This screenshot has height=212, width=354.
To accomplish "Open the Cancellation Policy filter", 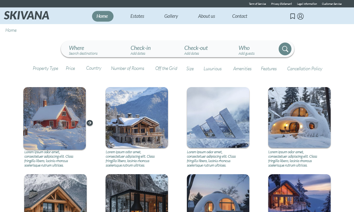I will (x=304, y=69).
